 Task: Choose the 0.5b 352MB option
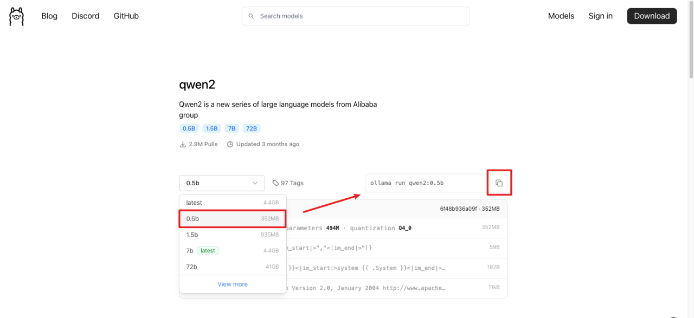click(232, 219)
